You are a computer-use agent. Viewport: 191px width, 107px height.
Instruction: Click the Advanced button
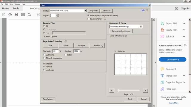[106, 11]
